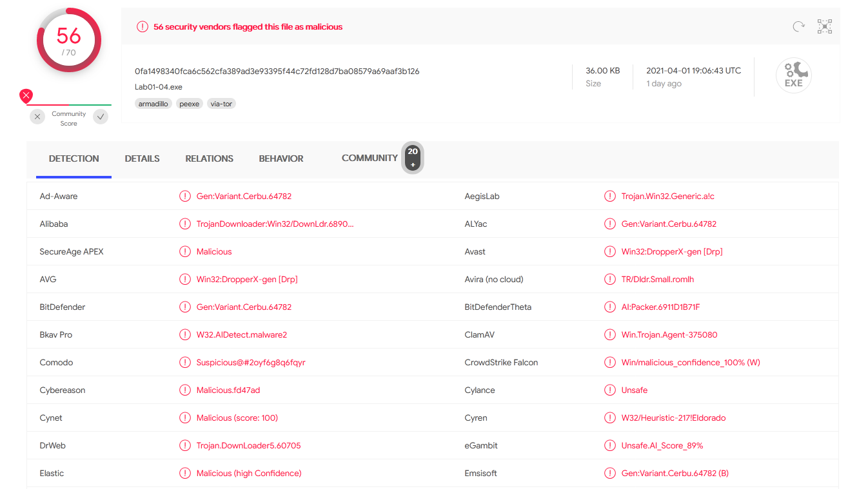Image resolution: width=868 pixels, height=489 pixels.
Task: Click the red community score location marker
Action: point(26,96)
